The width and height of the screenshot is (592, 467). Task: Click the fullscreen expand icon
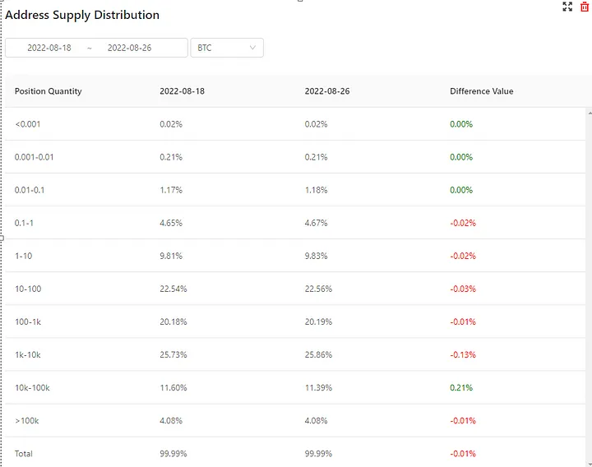coord(567,7)
